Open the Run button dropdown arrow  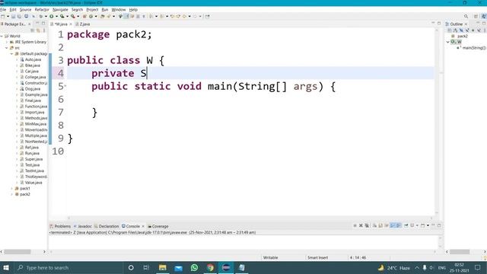56,16
